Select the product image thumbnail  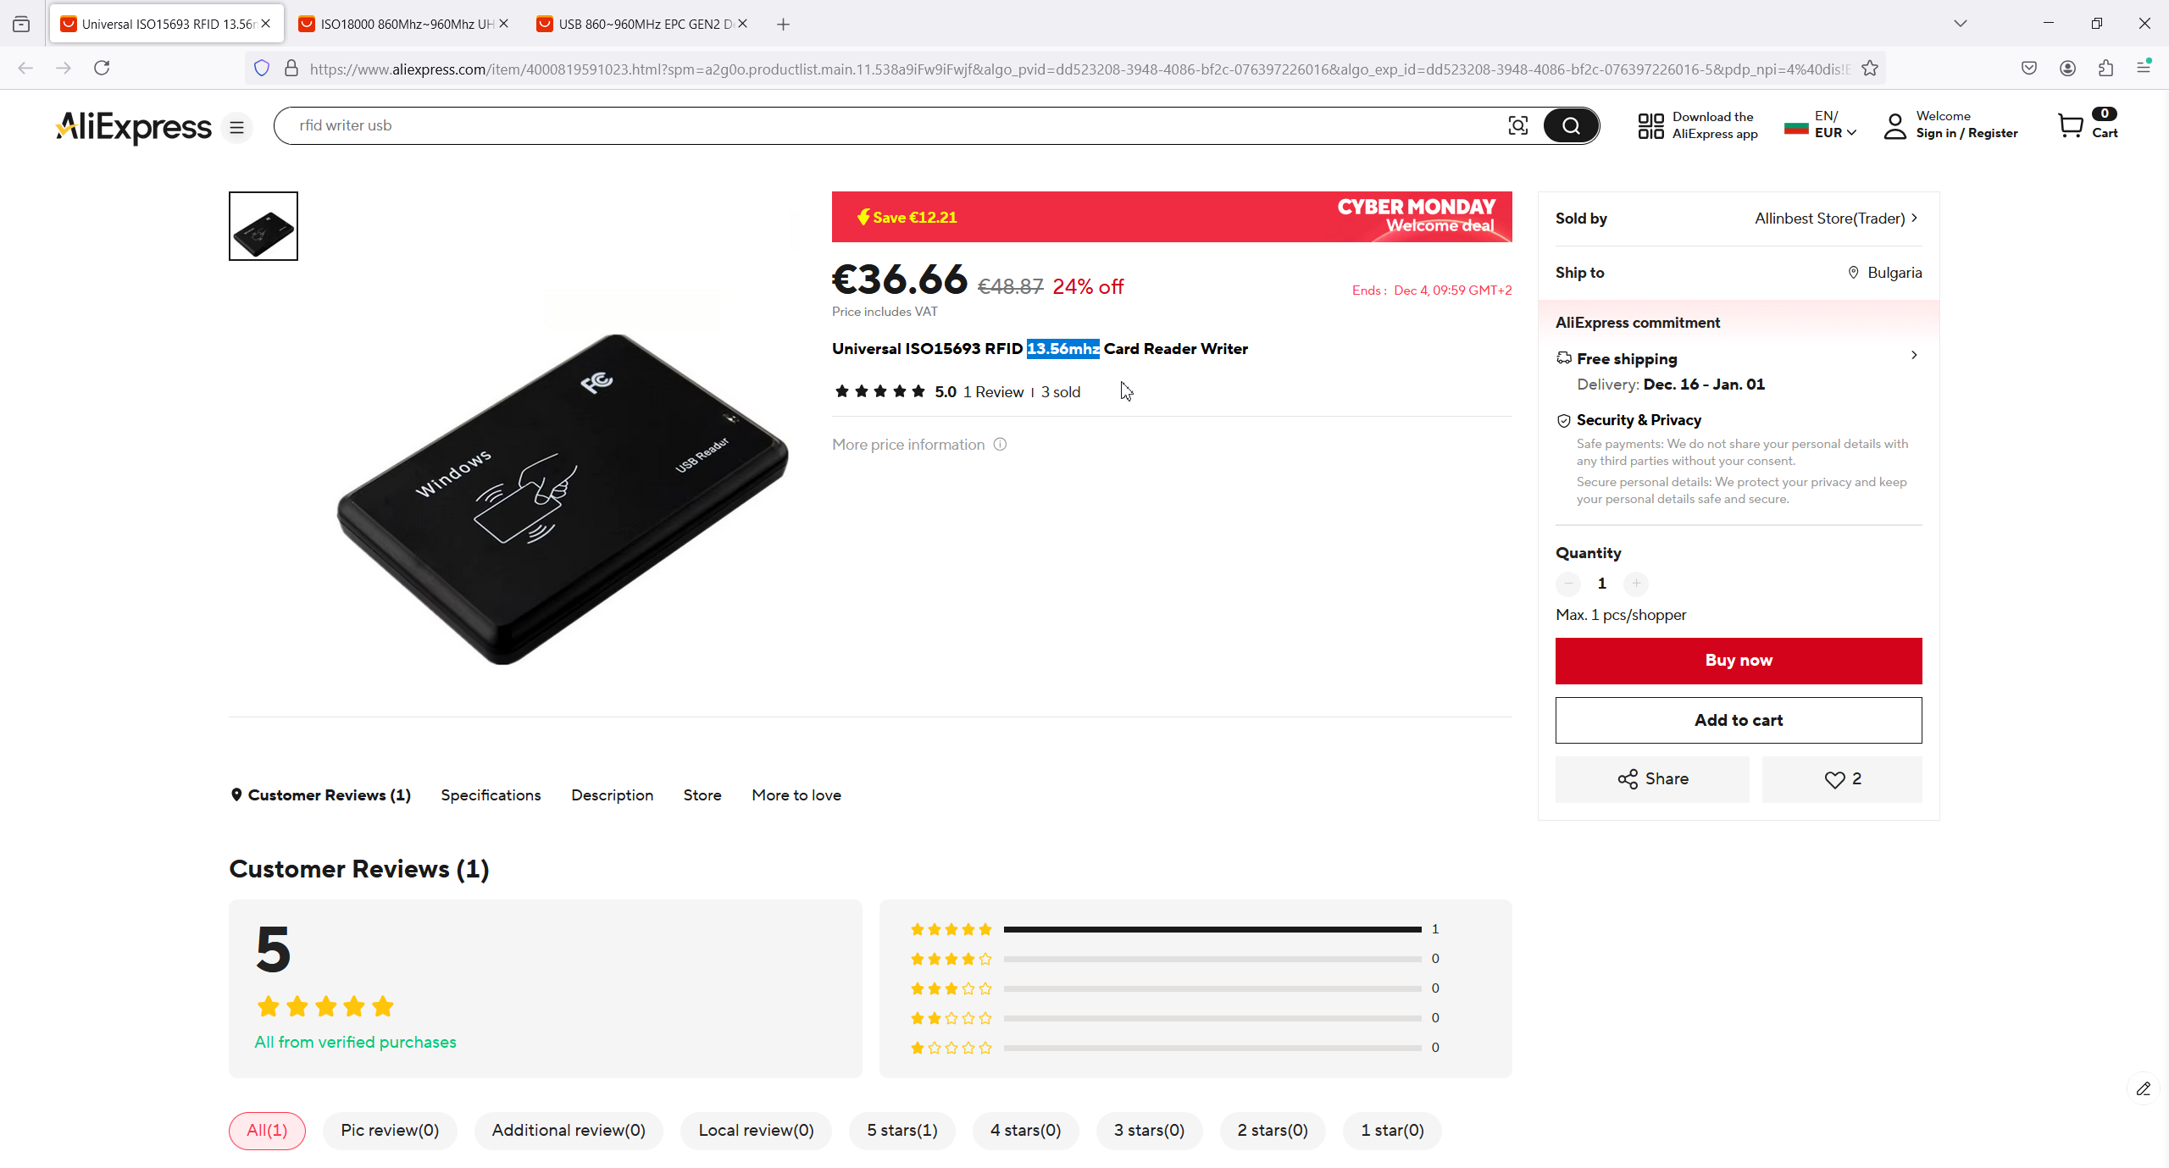click(x=263, y=226)
